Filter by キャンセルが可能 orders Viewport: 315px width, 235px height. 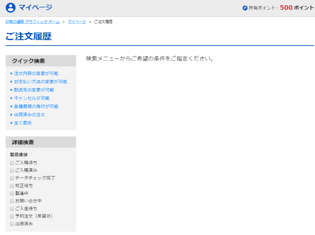pyautogui.click(x=31, y=98)
